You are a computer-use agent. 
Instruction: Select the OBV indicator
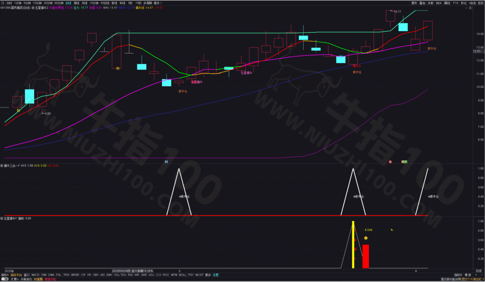[96, 275]
